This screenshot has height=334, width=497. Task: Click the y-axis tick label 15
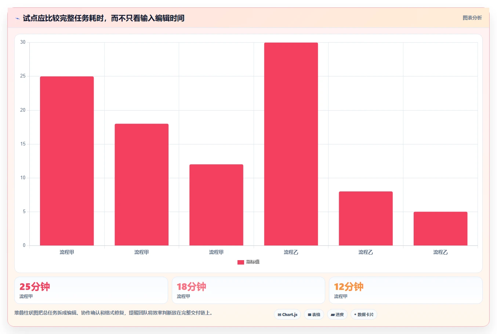23,144
